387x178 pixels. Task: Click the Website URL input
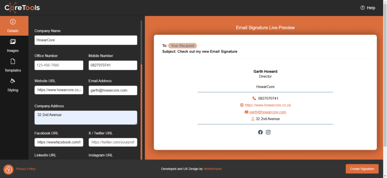pyautogui.click(x=59, y=90)
